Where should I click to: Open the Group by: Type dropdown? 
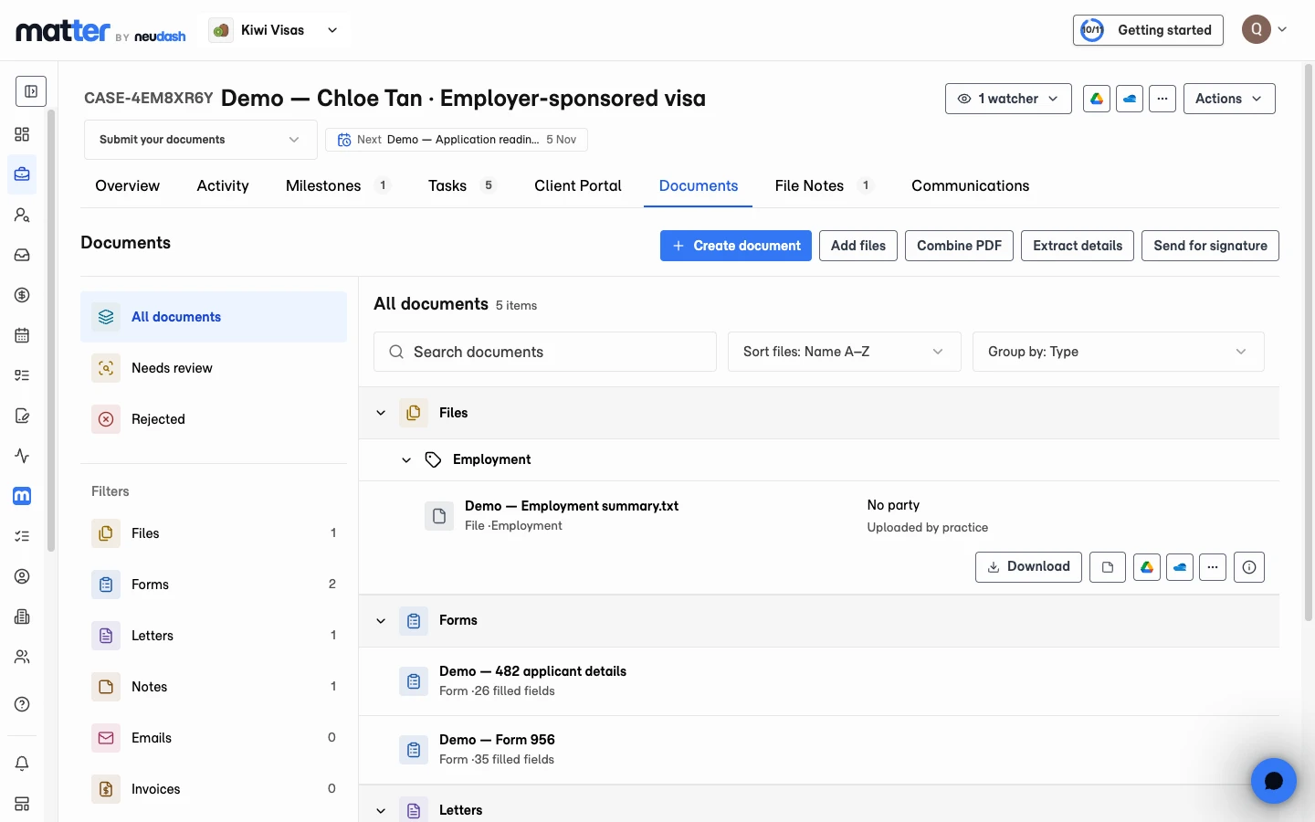point(1119,352)
